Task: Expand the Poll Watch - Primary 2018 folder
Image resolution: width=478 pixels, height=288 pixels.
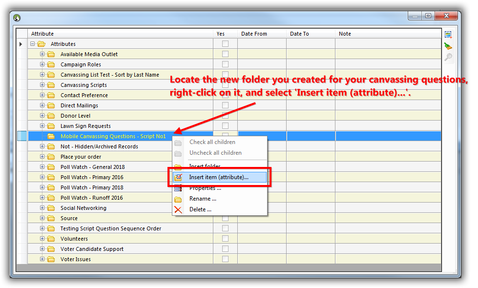Action: pos(42,187)
